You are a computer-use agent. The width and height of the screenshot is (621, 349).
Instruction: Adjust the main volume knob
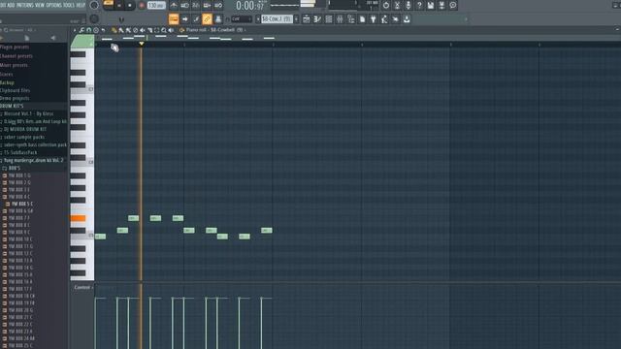pyautogui.click(x=94, y=5)
